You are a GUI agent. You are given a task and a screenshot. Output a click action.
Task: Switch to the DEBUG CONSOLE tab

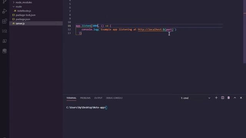[114, 98]
